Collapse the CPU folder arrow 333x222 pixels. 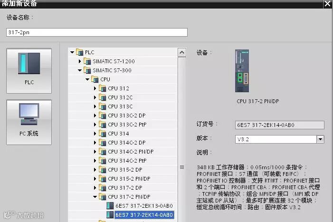[87, 79]
